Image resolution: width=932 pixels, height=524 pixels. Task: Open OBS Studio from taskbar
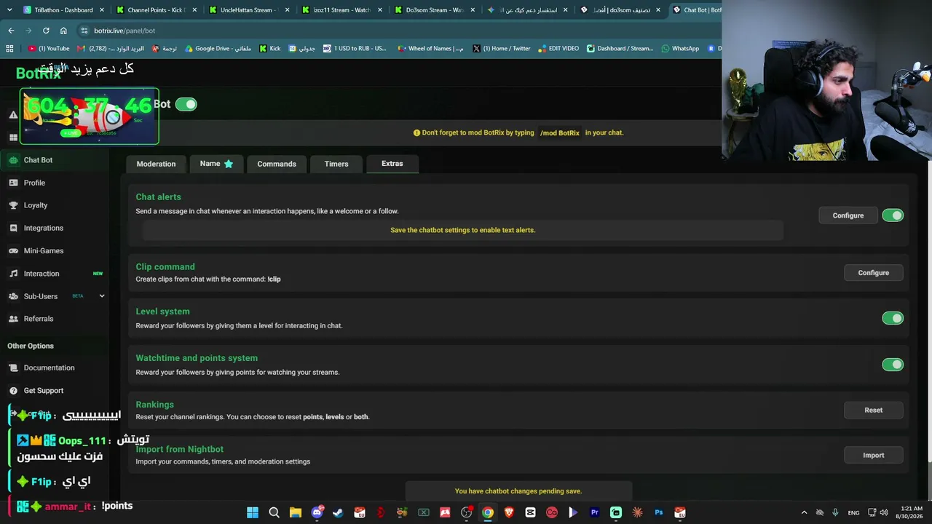[467, 512]
